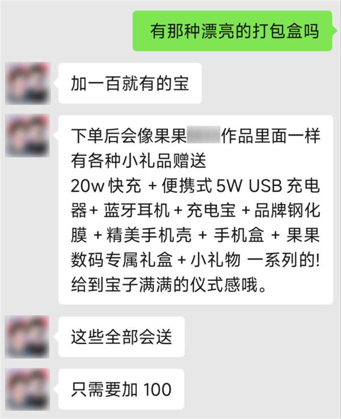Image resolution: width=341 pixels, height=419 pixels.
Task: Tap the '蓝牙耳机' item in the message
Action: pyautogui.click(x=136, y=210)
